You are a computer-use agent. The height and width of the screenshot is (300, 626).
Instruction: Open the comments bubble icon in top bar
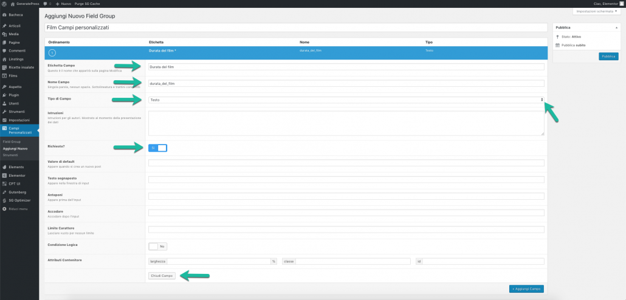tap(46, 4)
